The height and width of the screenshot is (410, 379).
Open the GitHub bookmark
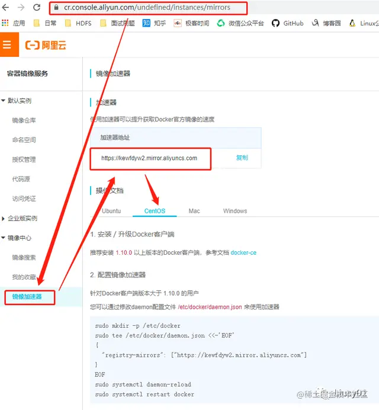pyautogui.click(x=288, y=23)
